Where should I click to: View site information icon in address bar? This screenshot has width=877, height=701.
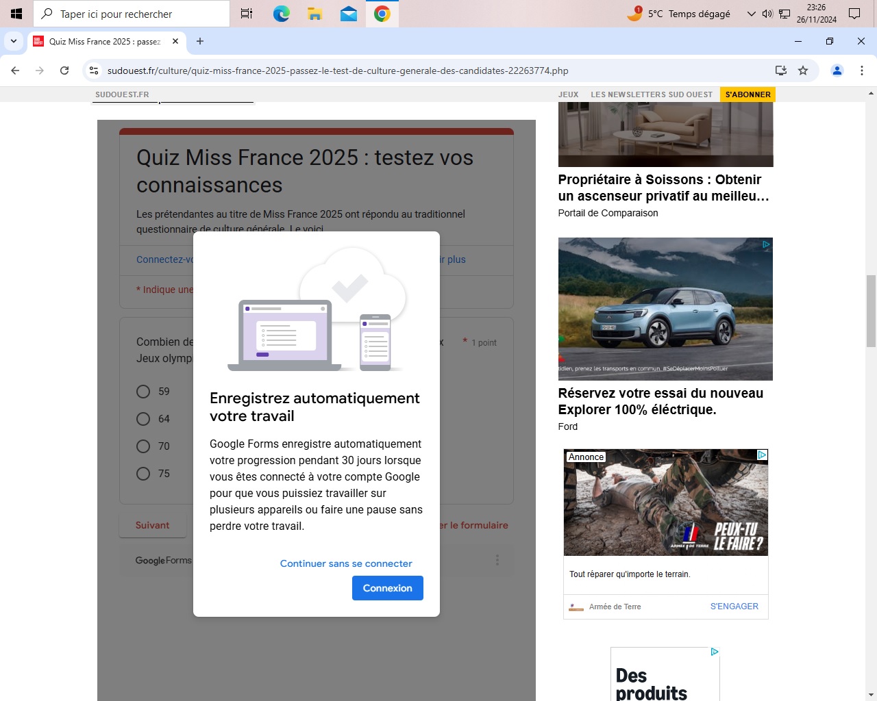point(94,71)
